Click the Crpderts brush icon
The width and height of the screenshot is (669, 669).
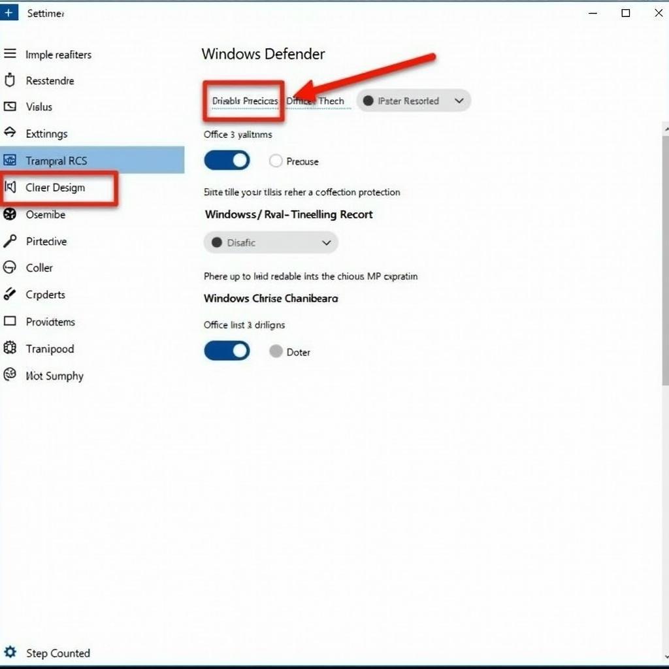point(9,294)
